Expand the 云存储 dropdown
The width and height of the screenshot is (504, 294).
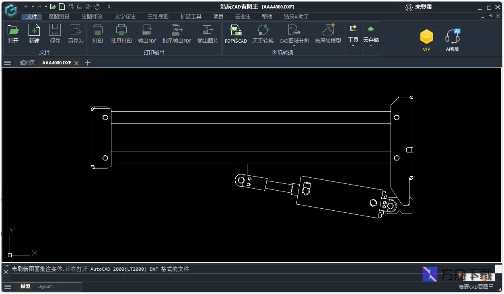point(371,36)
